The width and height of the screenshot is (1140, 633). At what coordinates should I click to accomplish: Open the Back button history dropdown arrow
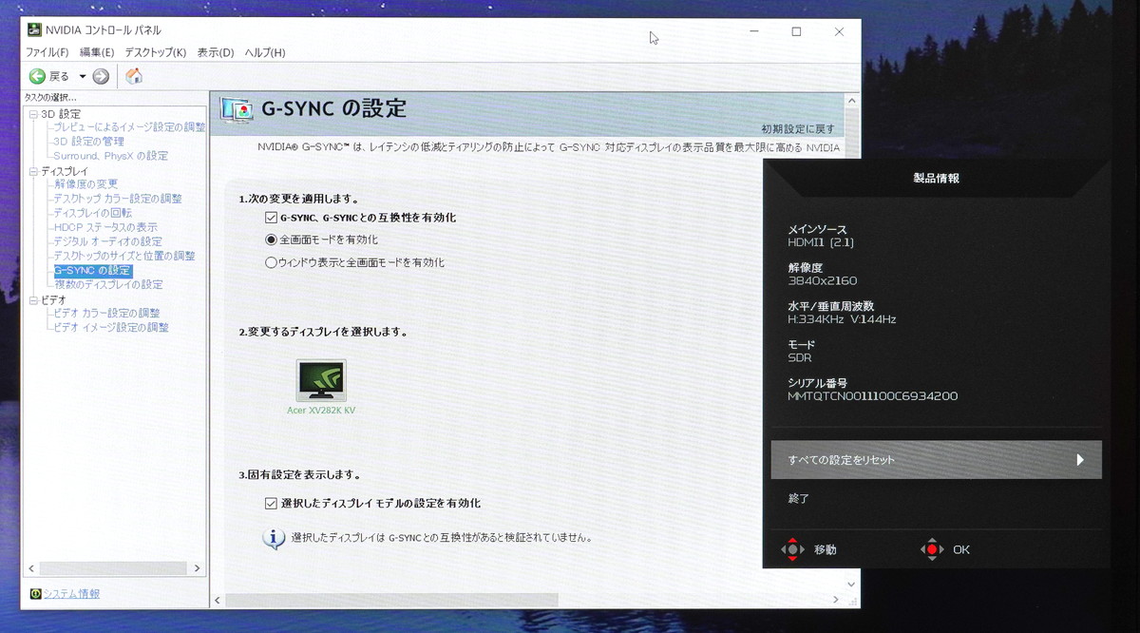[x=83, y=76]
